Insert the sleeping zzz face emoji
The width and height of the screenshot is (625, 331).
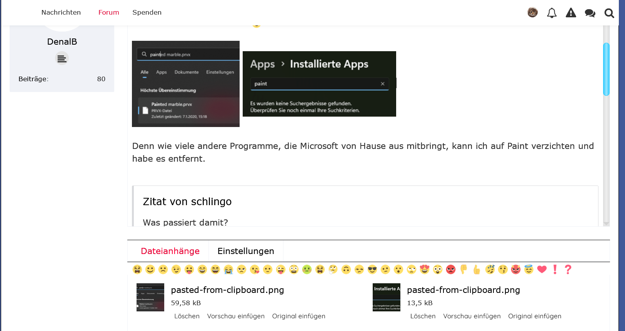tap(490, 269)
